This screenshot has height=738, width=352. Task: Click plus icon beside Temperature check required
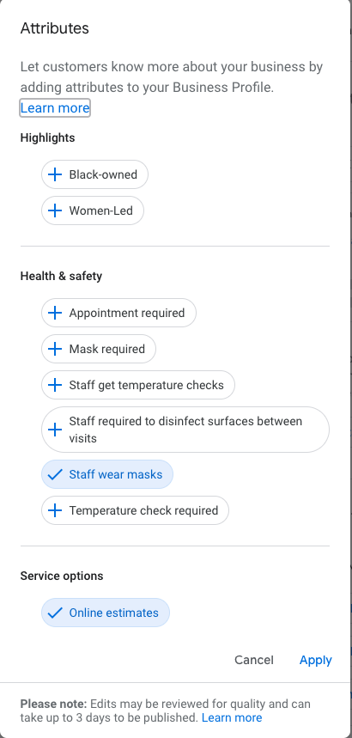pyautogui.click(x=55, y=510)
